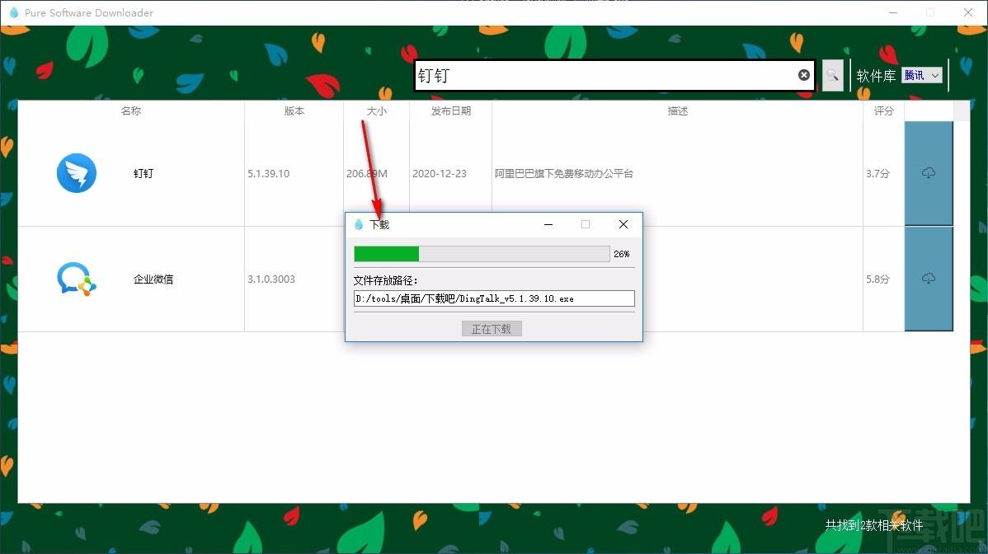
Task: Select the 钉钉 name cell
Action: click(x=143, y=173)
